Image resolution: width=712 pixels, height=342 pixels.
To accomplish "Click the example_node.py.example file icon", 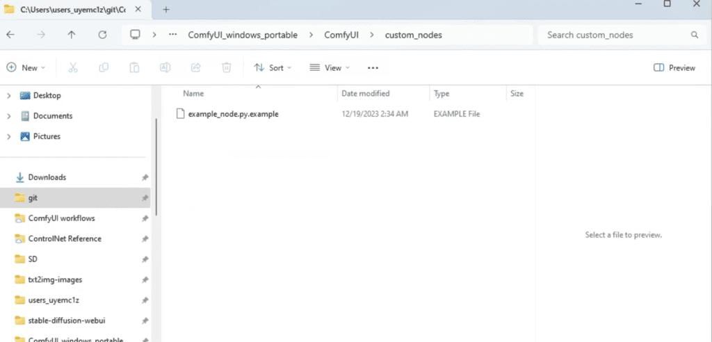I will click(180, 114).
